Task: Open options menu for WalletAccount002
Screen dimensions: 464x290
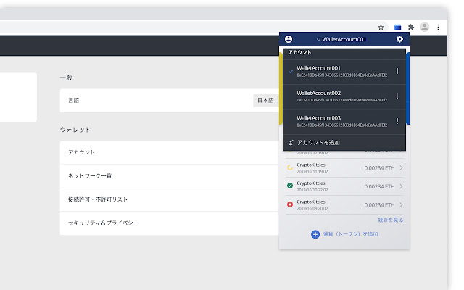Action: [x=397, y=96]
